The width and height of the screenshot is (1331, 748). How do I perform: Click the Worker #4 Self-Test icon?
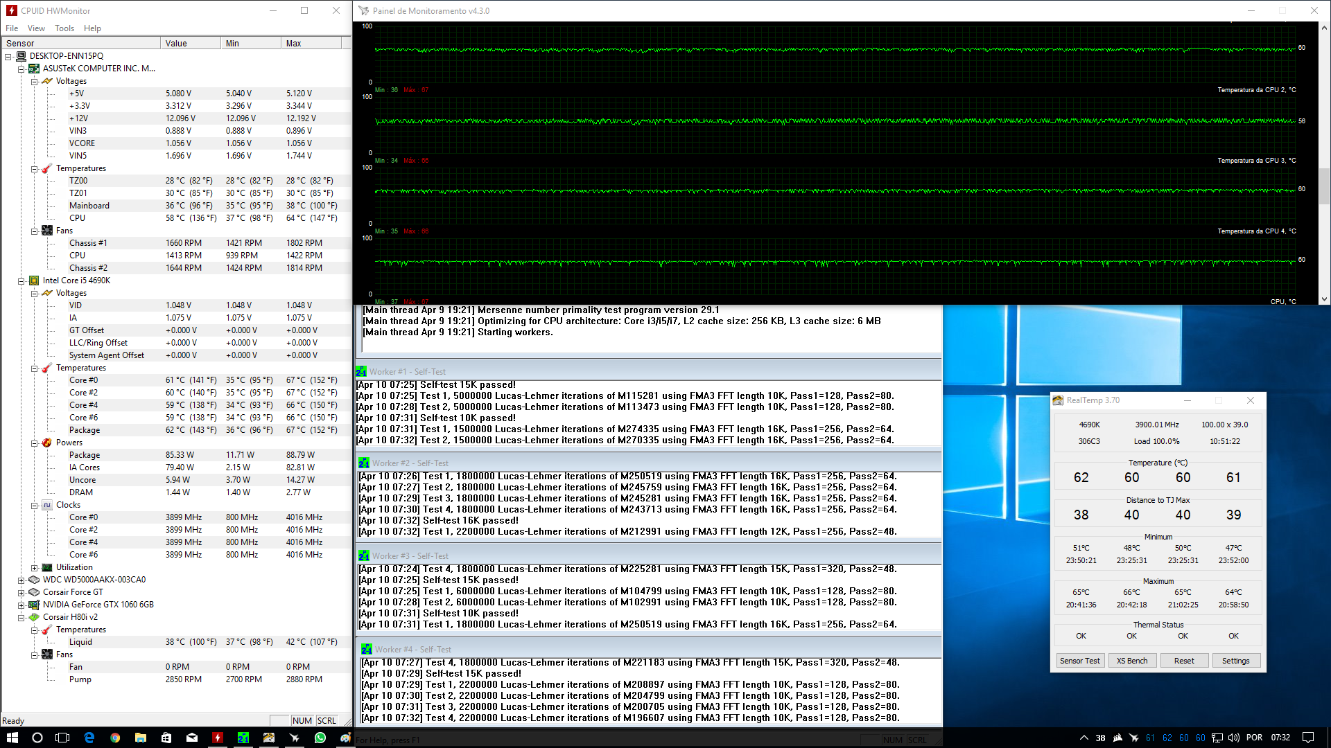[x=367, y=650]
